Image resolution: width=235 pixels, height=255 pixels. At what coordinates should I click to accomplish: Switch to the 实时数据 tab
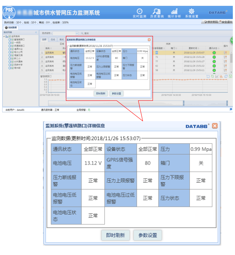point(11,27)
